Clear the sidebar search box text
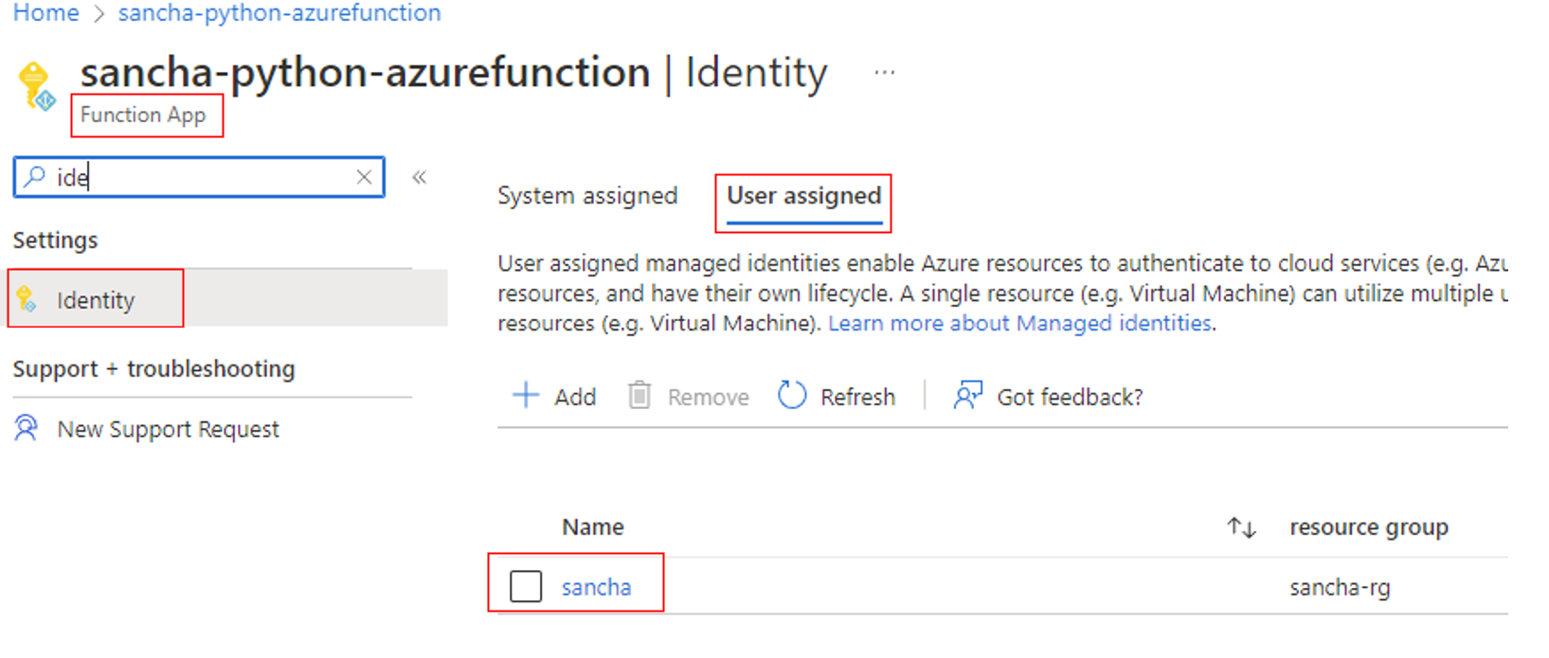Viewport: 1549px width, 658px height. pos(364,177)
